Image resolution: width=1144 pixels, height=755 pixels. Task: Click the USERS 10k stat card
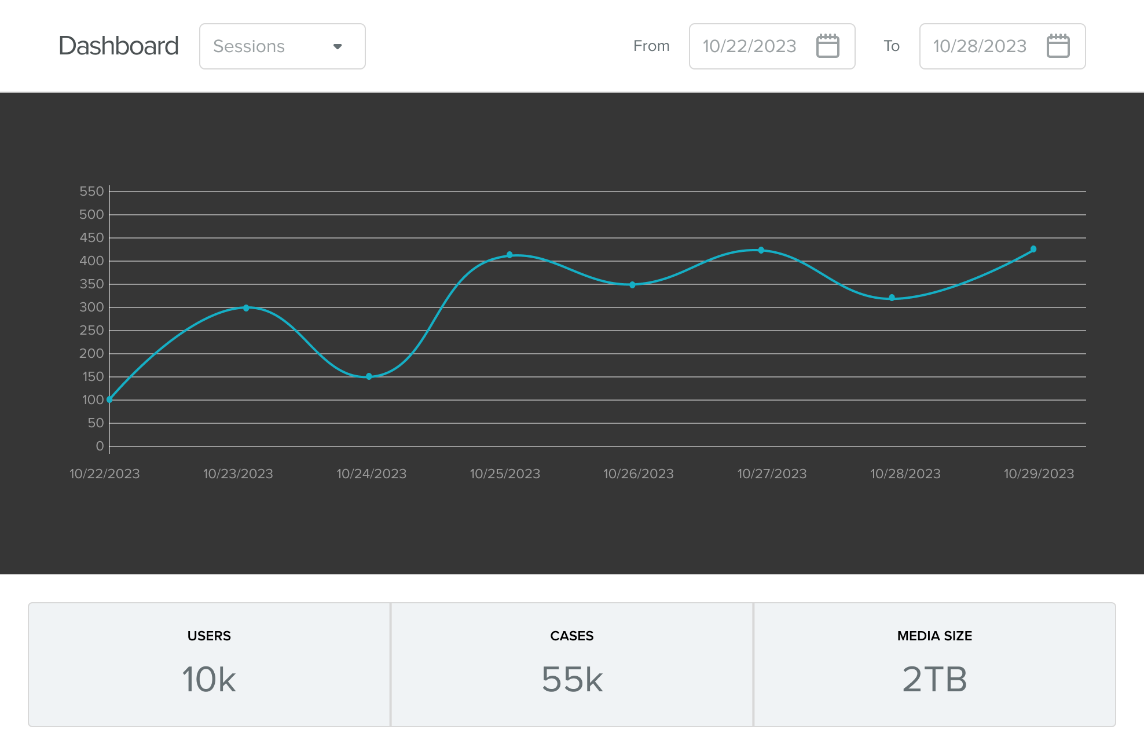point(209,665)
